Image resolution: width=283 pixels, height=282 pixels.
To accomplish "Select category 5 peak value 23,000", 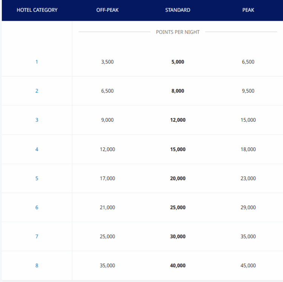I will (x=248, y=178).
